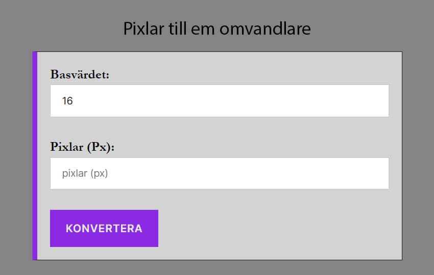Select the Basvärdet label text
Image resolution: width=434 pixels, height=275 pixels.
[80, 74]
